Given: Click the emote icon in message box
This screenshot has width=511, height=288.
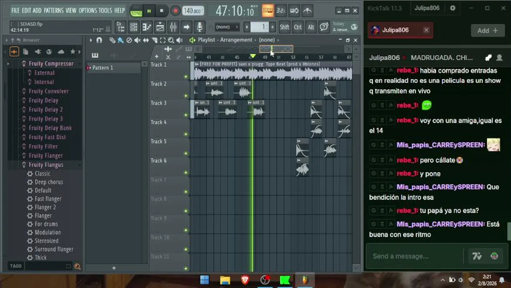Looking at the screenshot, I should pos(495,256).
